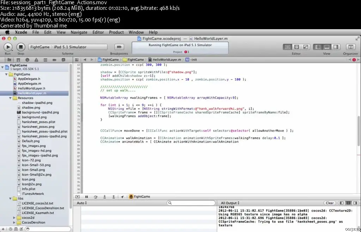Collapse the FightGame project root
Screen dimensions: 361x232
click(2, 67)
